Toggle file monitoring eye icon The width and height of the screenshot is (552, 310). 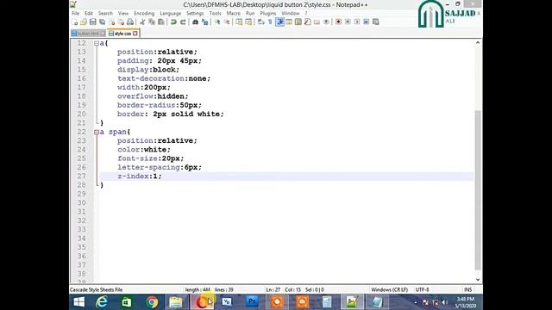(x=326, y=22)
